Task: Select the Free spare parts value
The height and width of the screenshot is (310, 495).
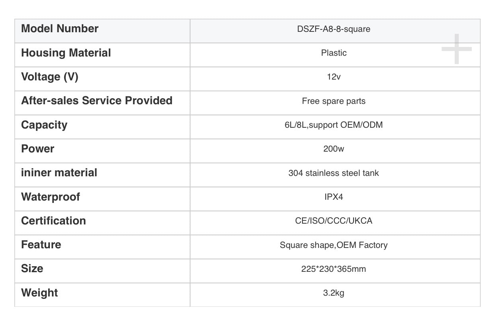Action: (x=334, y=101)
